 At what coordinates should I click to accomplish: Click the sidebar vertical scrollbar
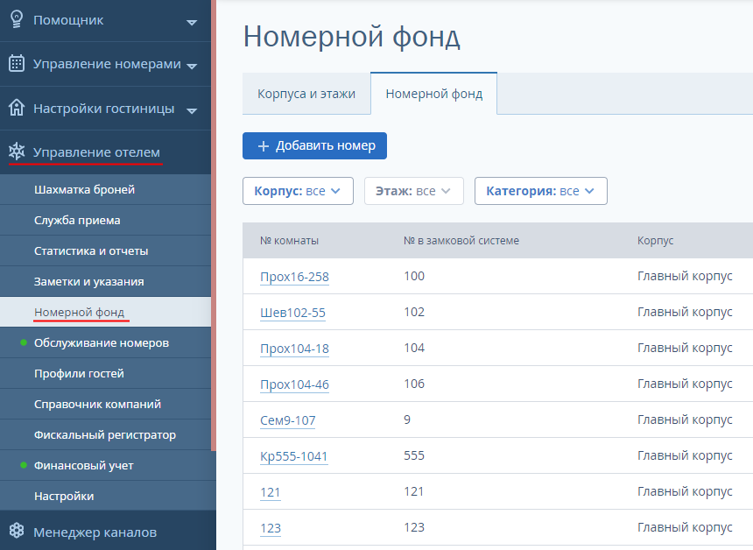coord(214,225)
